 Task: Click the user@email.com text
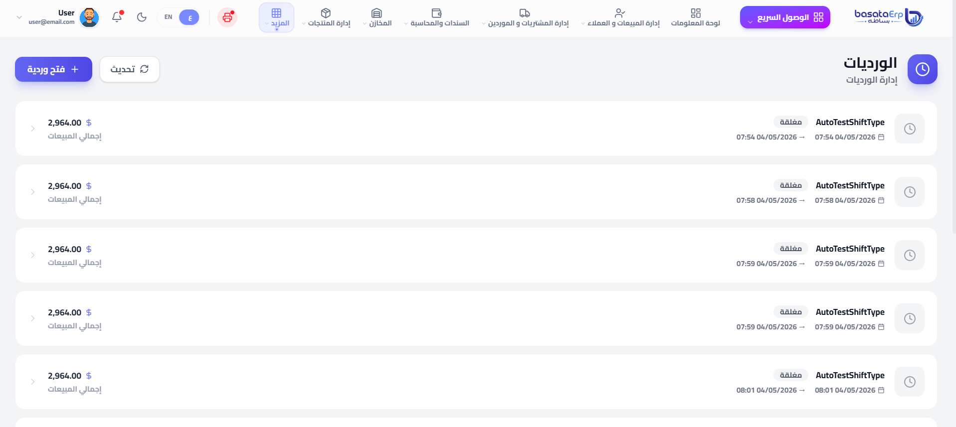[x=51, y=22]
